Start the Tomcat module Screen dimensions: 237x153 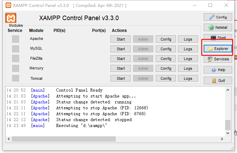[x=121, y=78]
